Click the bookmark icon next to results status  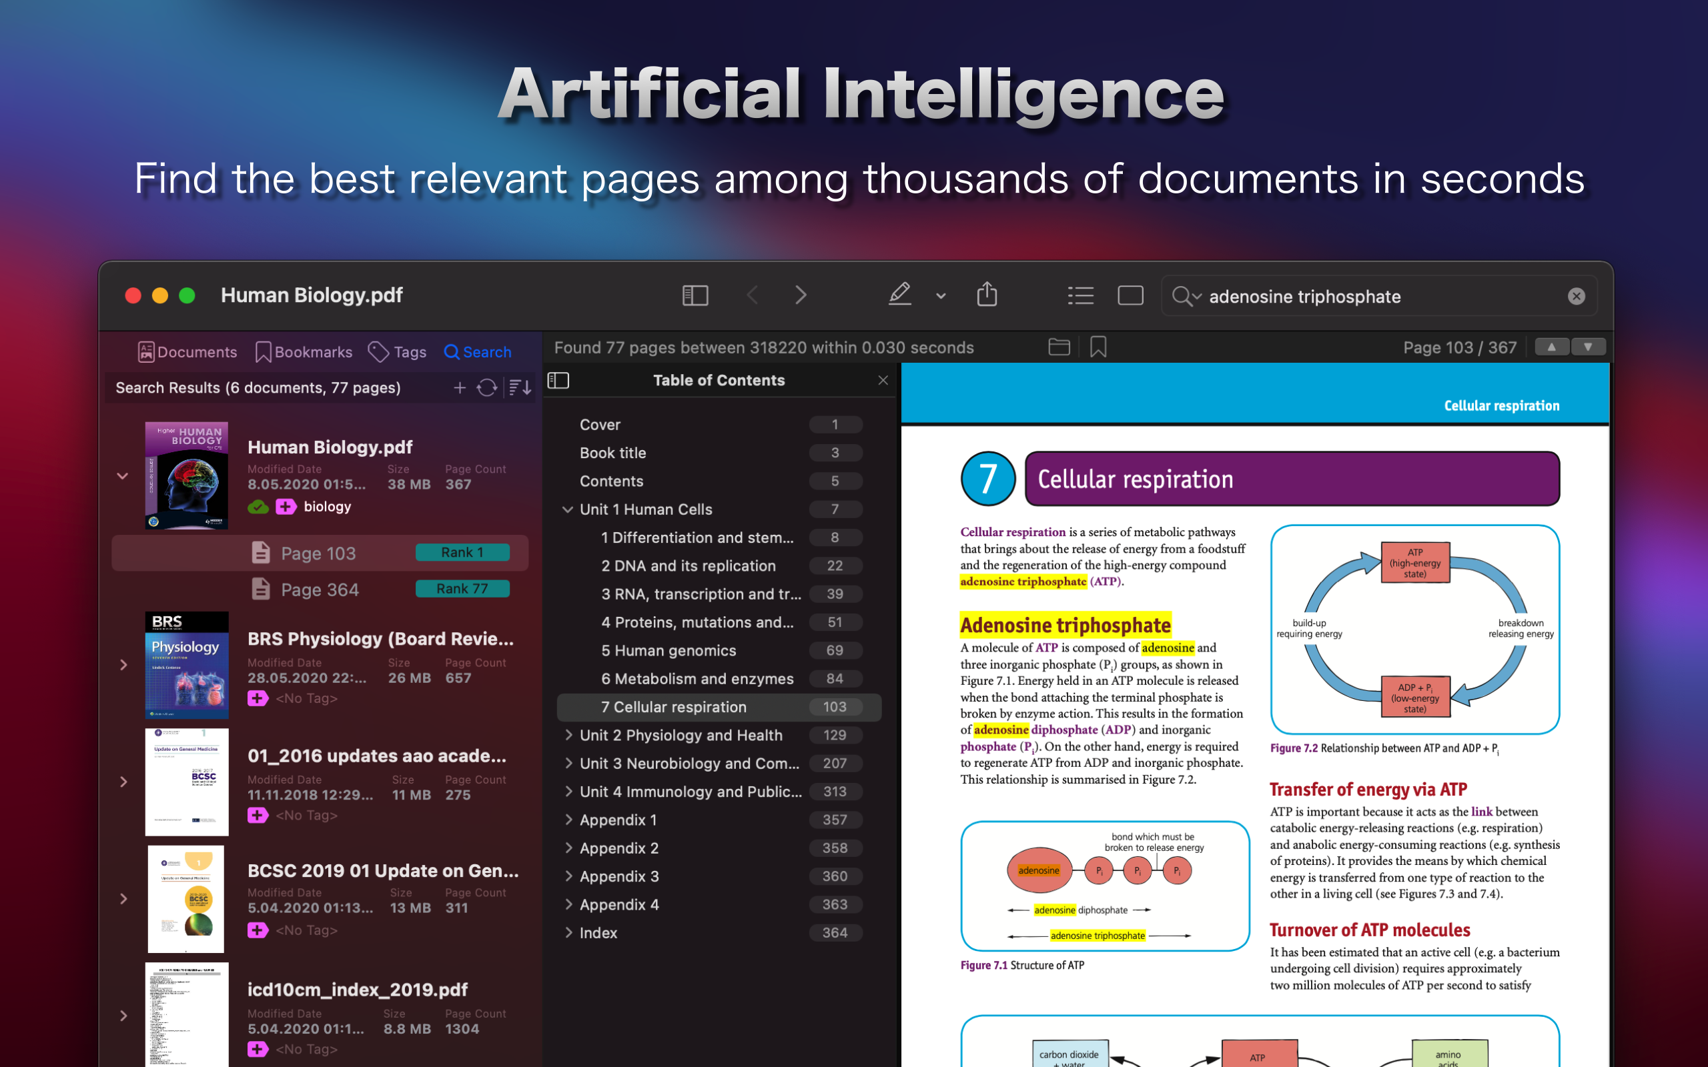1098,347
